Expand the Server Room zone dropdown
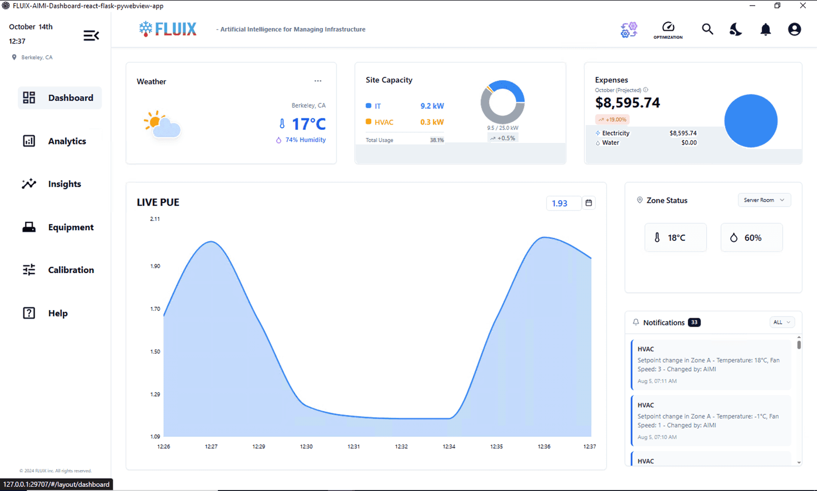Screen dimensions: 817x491 764,200
